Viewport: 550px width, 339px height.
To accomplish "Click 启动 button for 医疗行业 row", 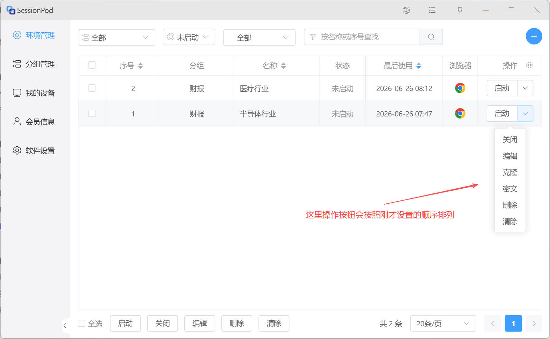I will point(502,88).
